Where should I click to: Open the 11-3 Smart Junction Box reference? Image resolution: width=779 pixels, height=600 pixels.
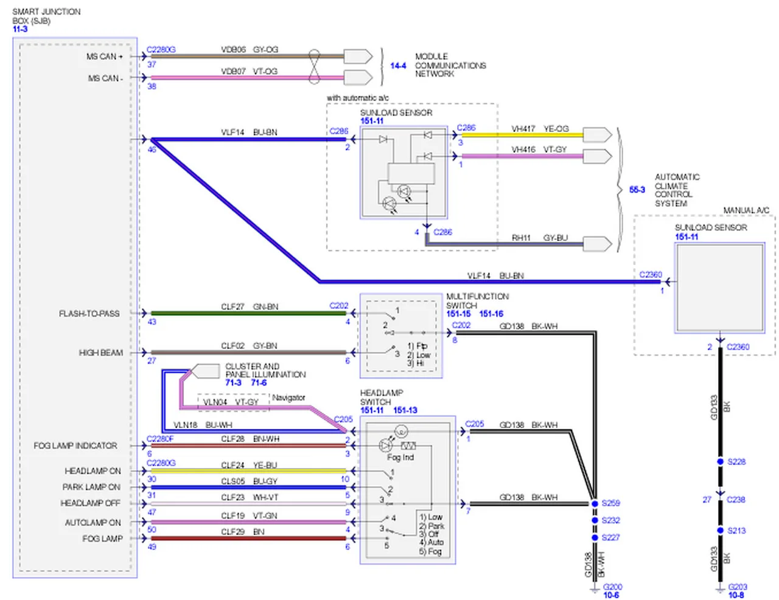[x=20, y=29]
